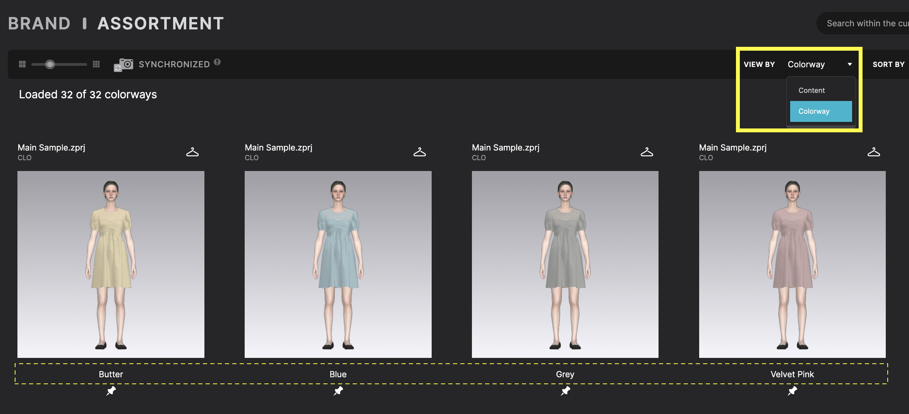Click the Blue colorway label
Image resolution: width=909 pixels, height=414 pixels.
click(x=338, y=374)
